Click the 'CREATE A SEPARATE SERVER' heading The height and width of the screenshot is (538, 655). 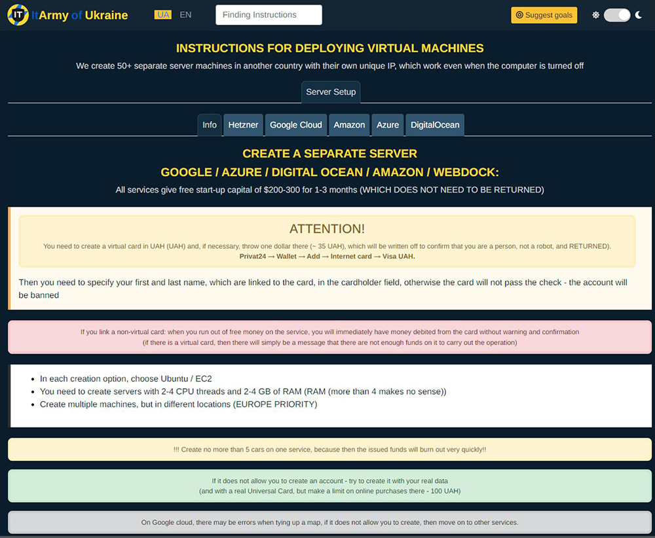(x=329, y=154)
